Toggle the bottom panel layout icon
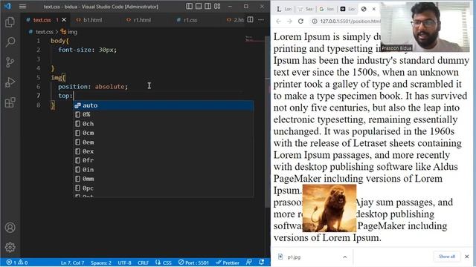The image size is (476, 267). coord(199,7)
